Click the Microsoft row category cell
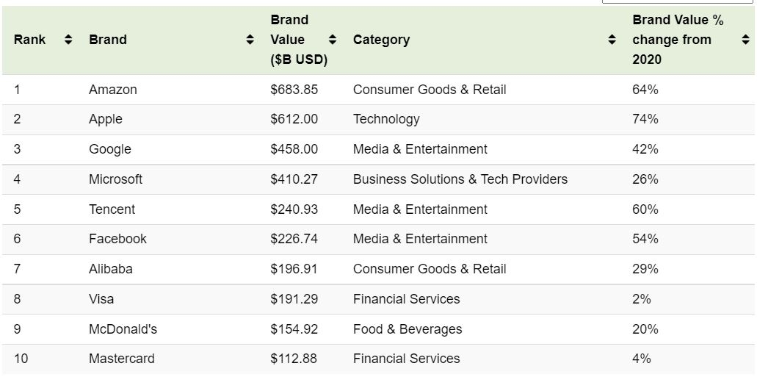The image size is (757, 377). click(460, 179)
